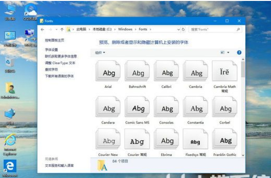Open Text Services and Input Language link
The width and height of the screenshot is (271, 178).
59,166
